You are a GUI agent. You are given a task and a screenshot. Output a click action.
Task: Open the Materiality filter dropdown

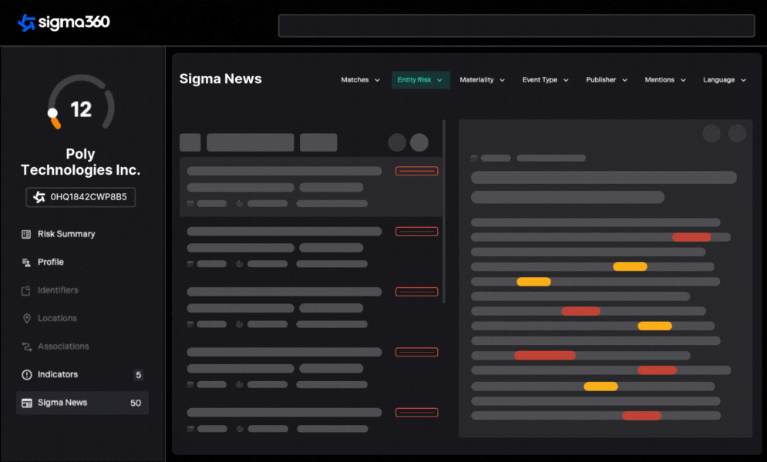point(482,80)
